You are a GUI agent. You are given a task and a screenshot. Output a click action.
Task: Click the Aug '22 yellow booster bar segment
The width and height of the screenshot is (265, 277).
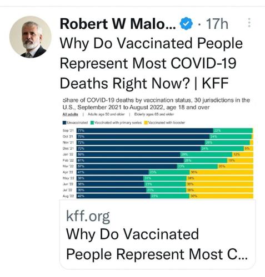221,196
